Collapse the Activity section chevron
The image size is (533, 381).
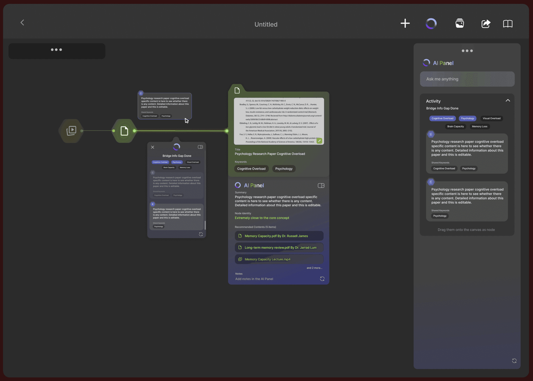coord(508,101)
